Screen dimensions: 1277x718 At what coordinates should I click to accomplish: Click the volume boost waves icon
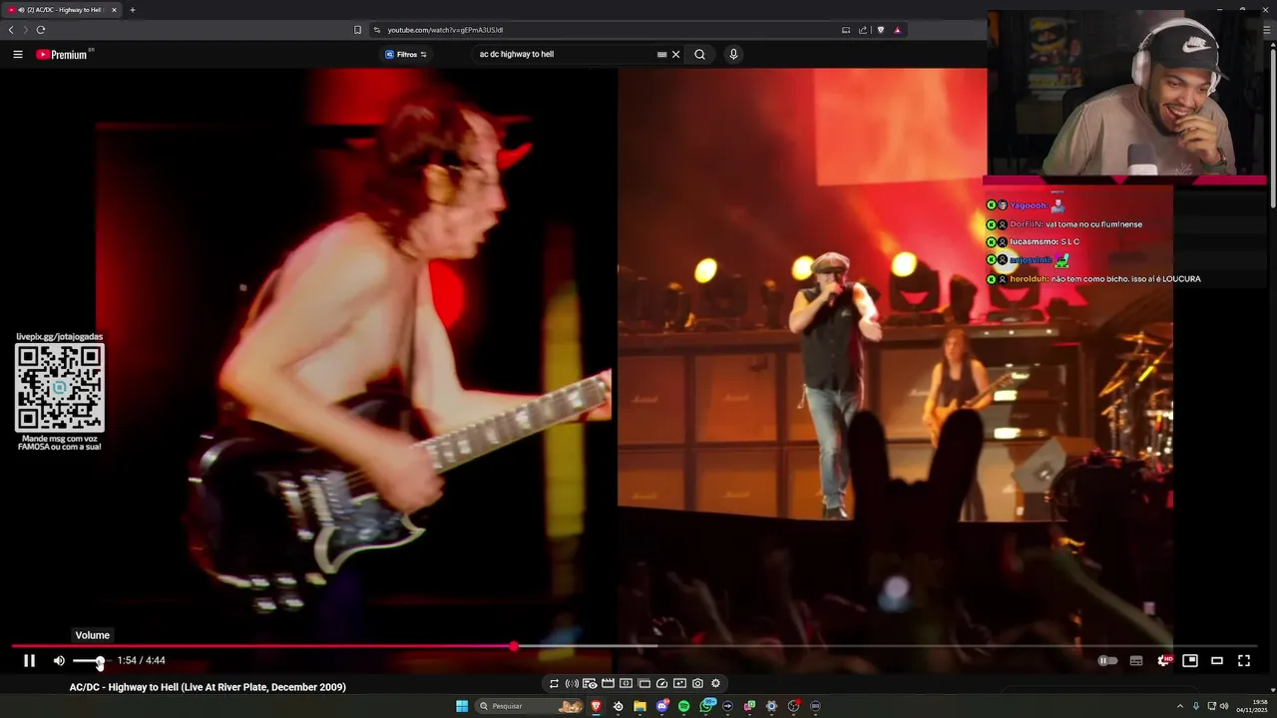click(x=572, y=683)
